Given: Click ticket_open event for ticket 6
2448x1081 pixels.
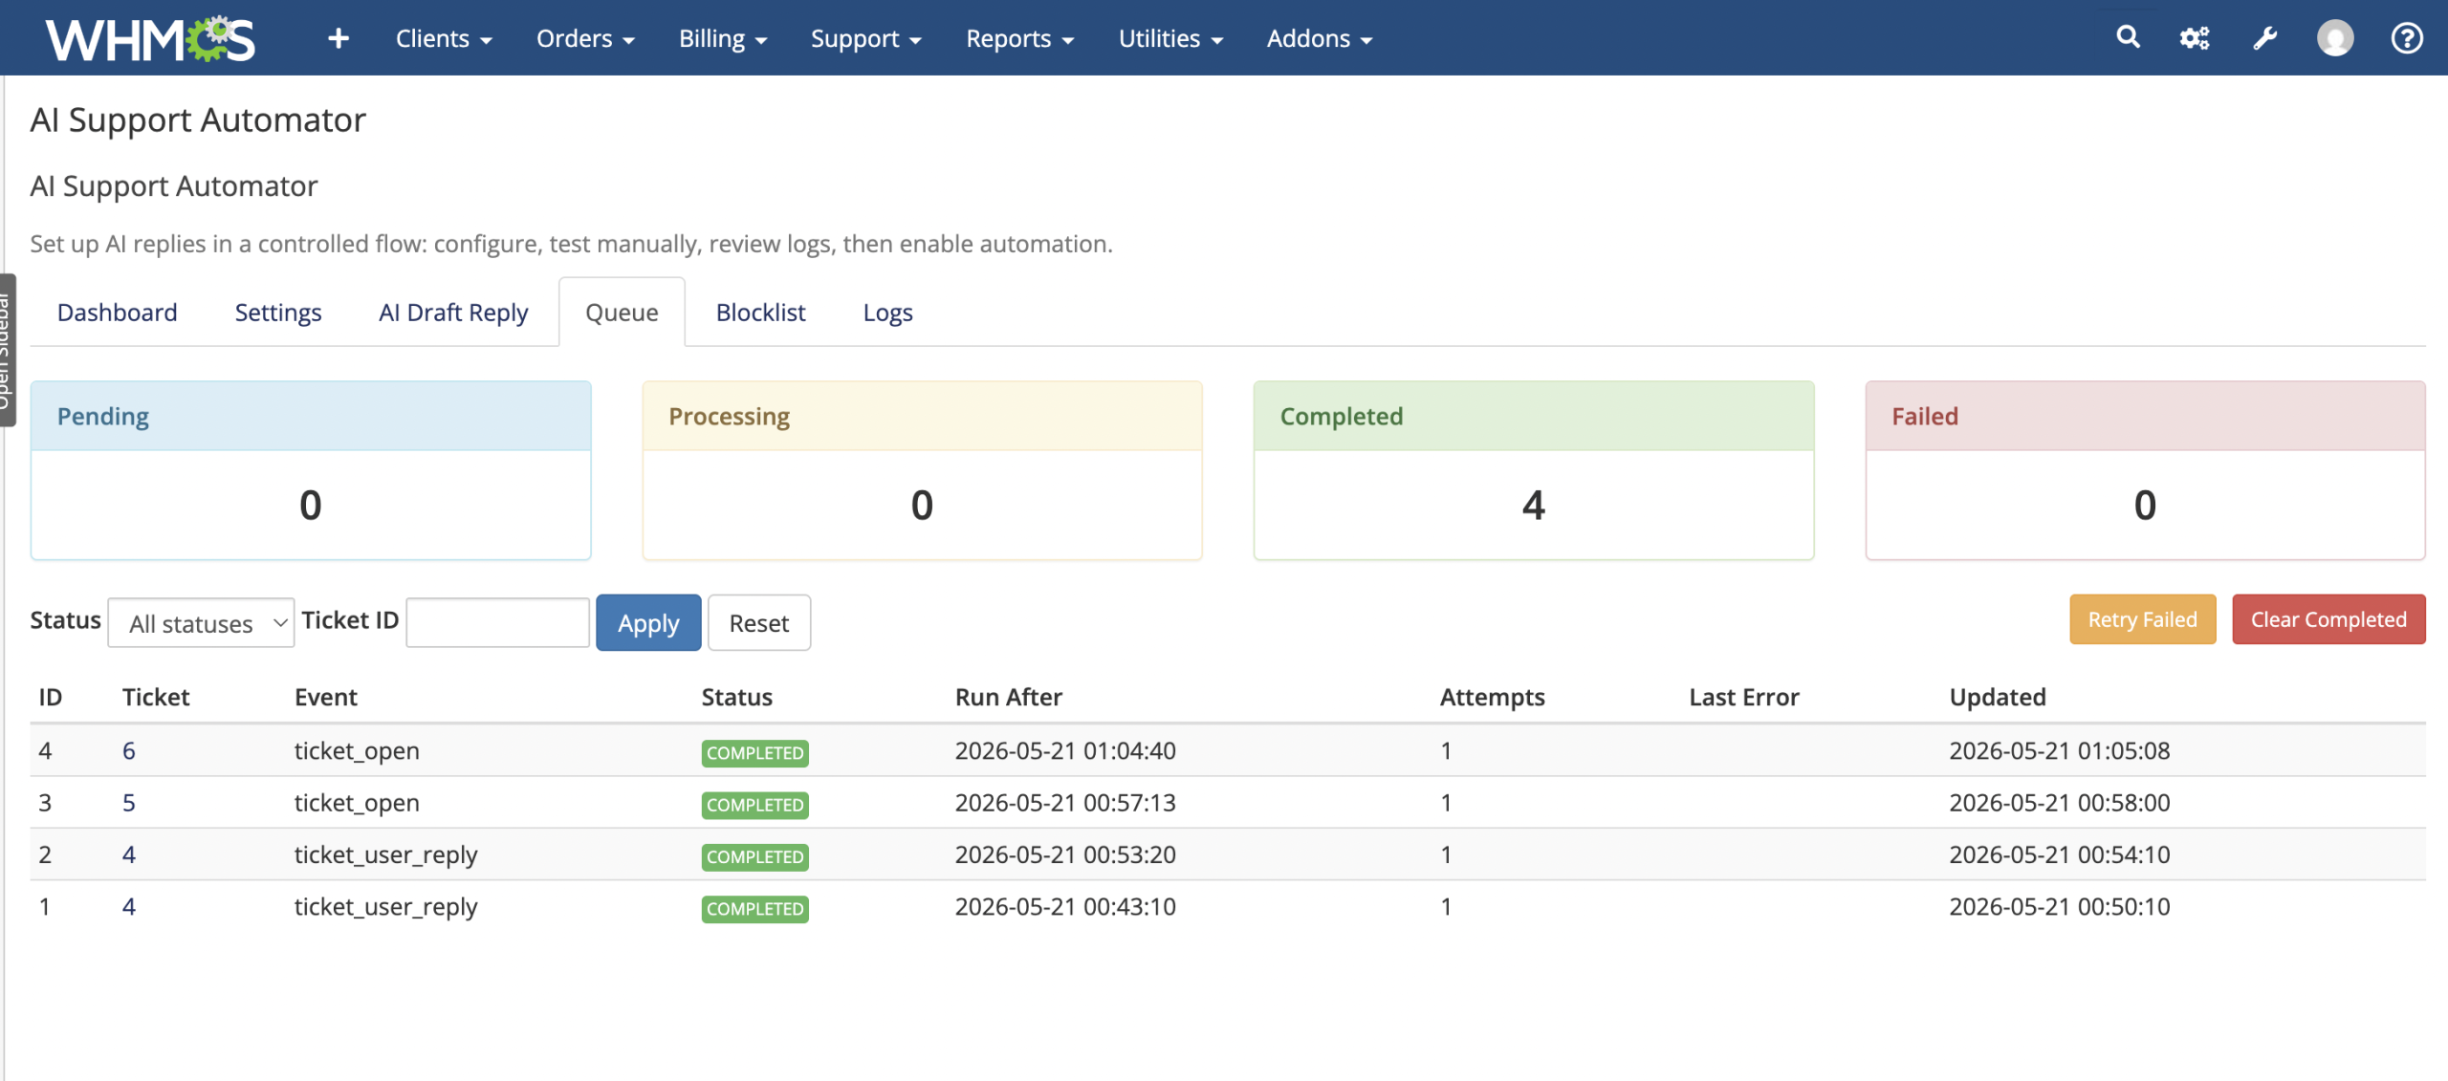Looking at the screenshot, I should coord(357,751).
